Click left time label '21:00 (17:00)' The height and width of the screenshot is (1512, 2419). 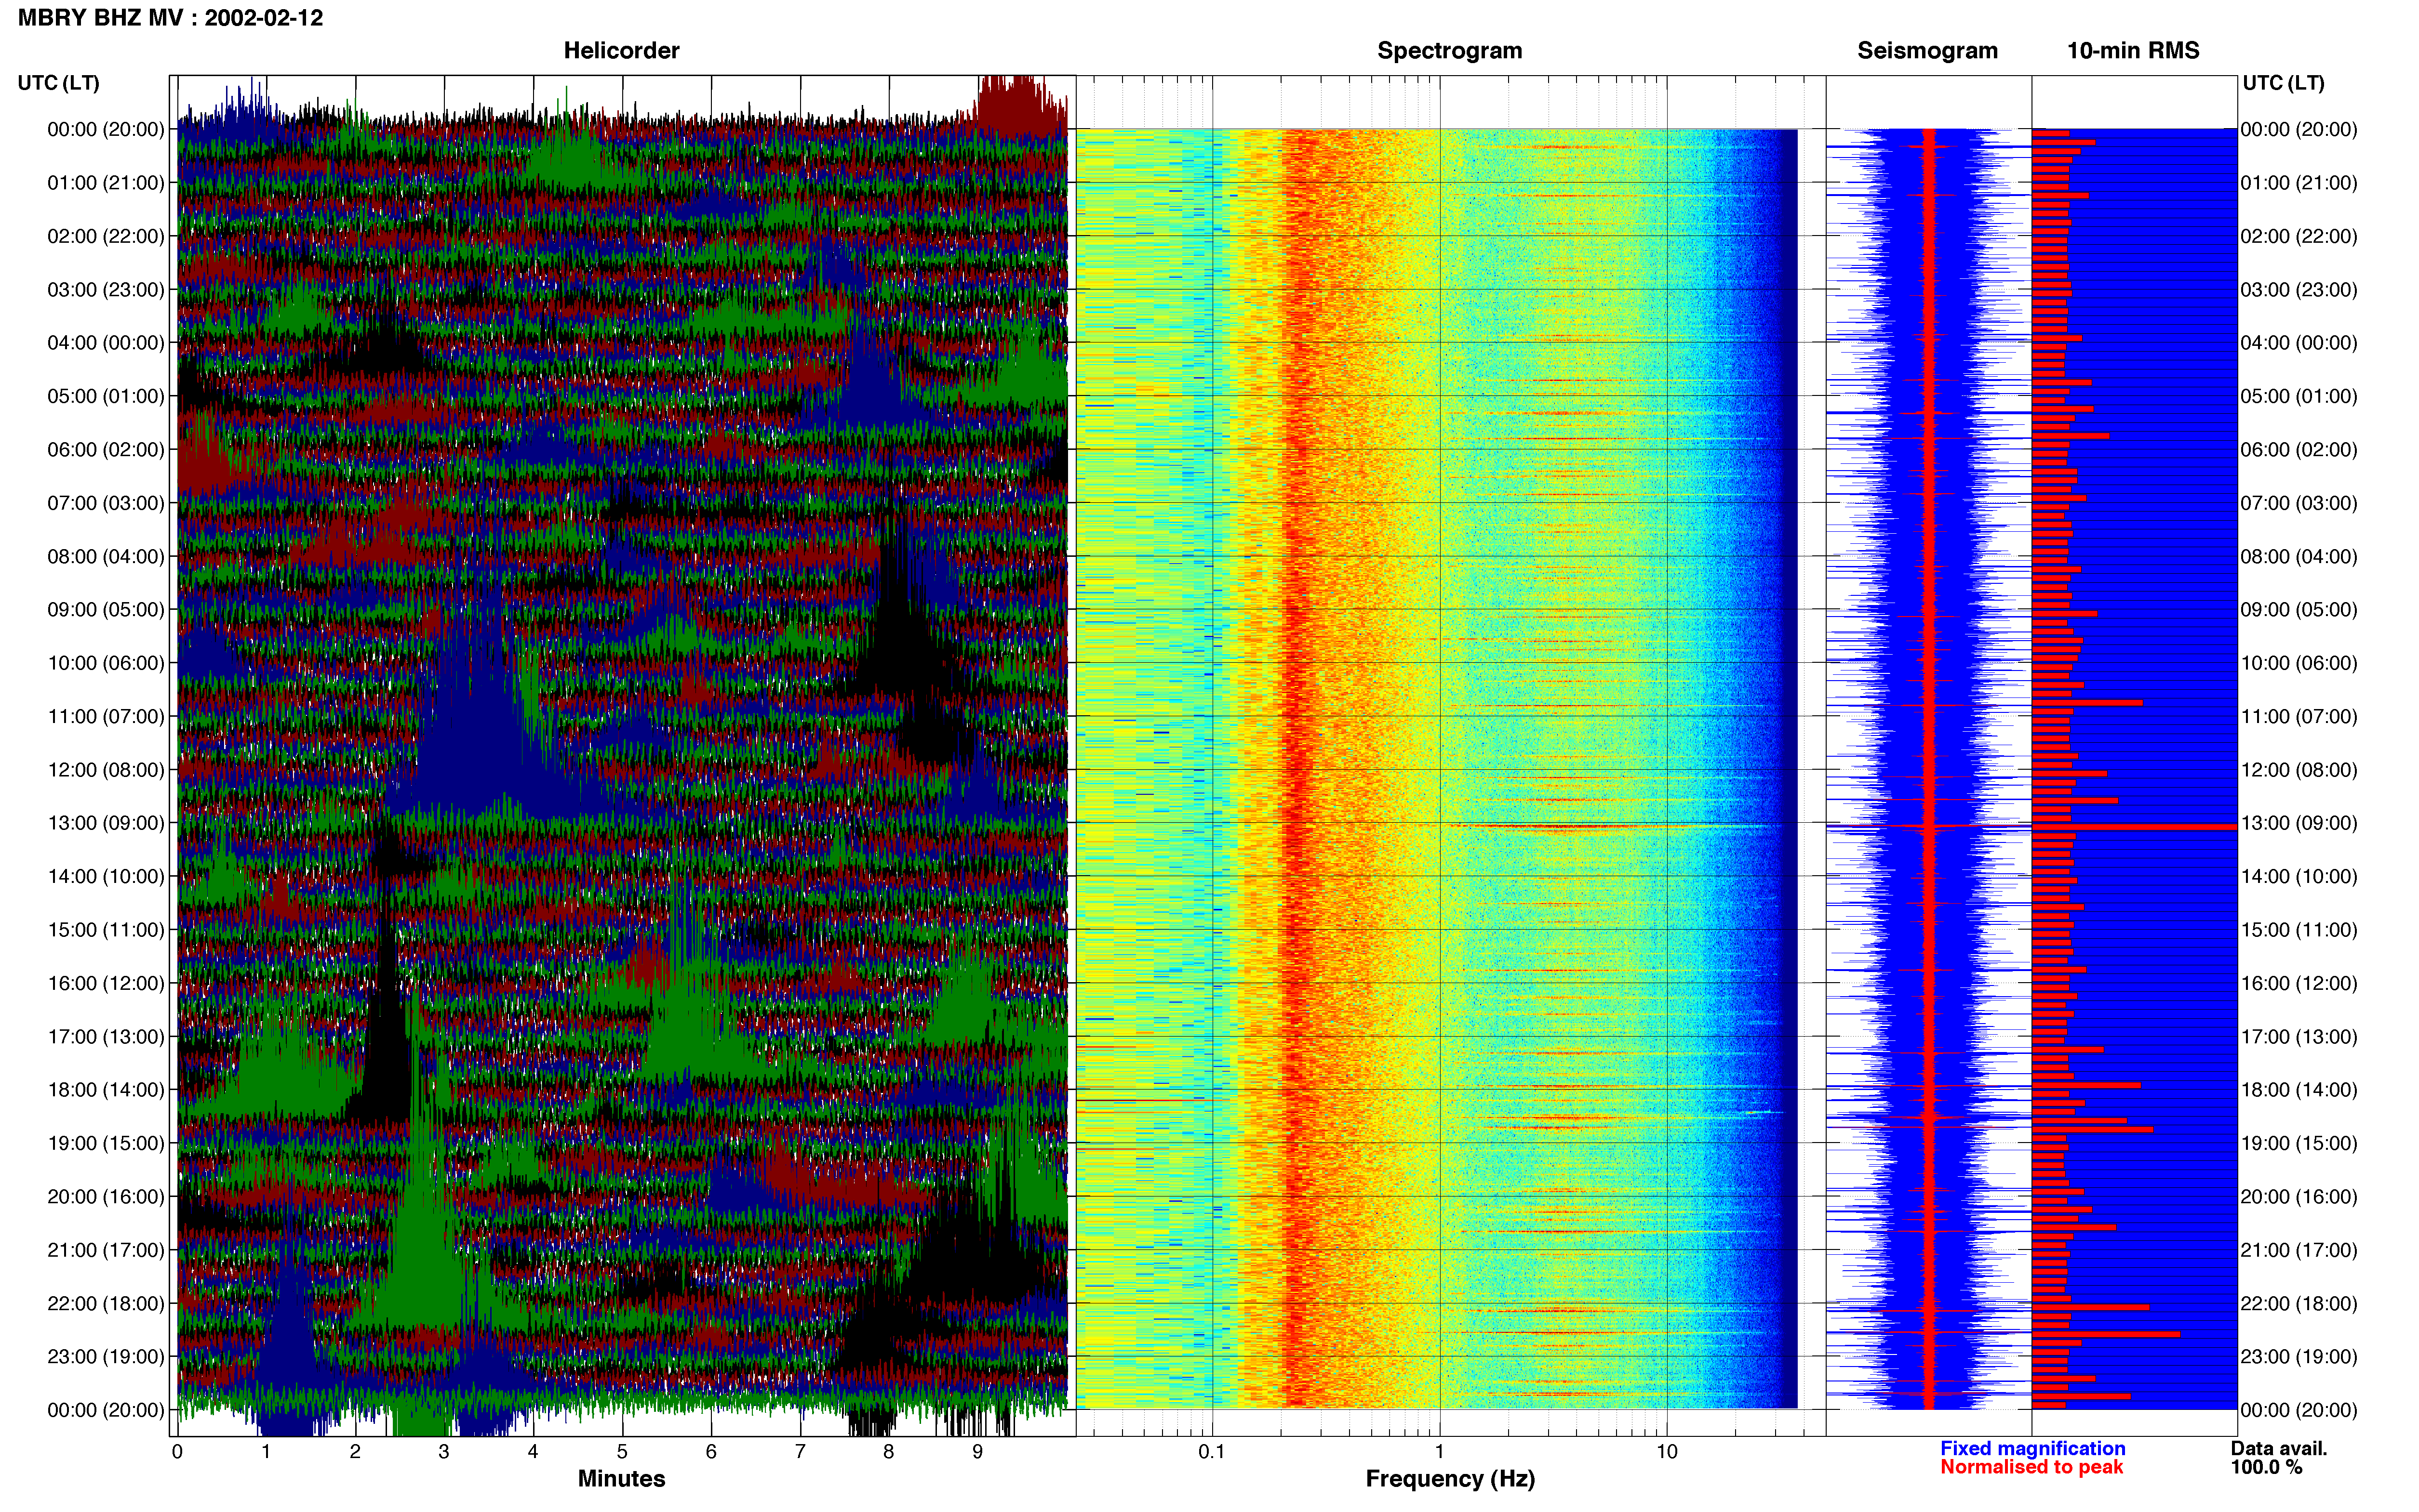[x=106, y=1250]
